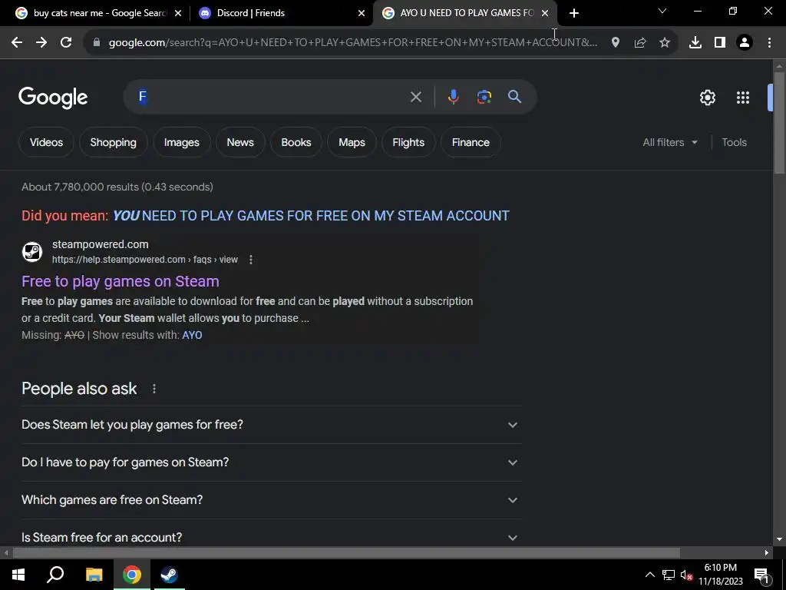Search by image with Google Lens

[484, 97]
